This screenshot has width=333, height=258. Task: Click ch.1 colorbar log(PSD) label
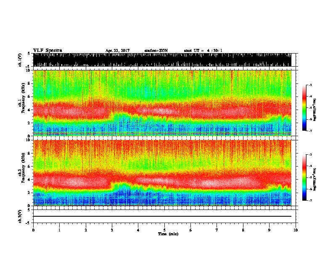point(315,110)
